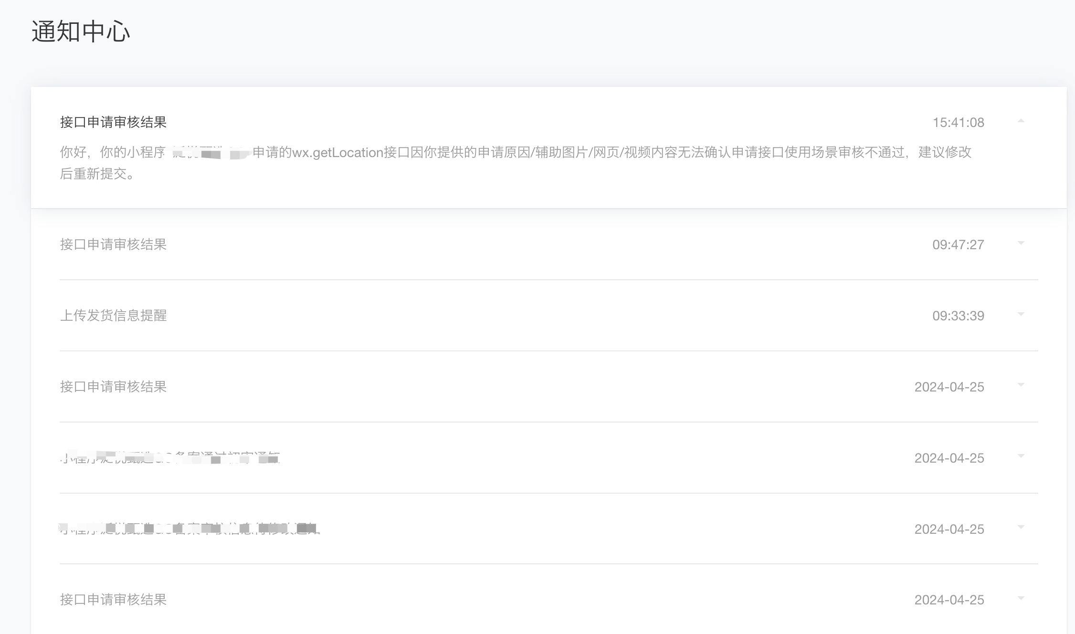
Task: Click the 09:33:39 timestamp
Action: point(958,316)
